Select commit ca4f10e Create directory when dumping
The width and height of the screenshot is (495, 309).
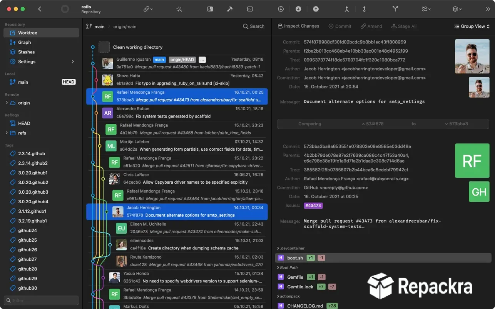[177, 244]
